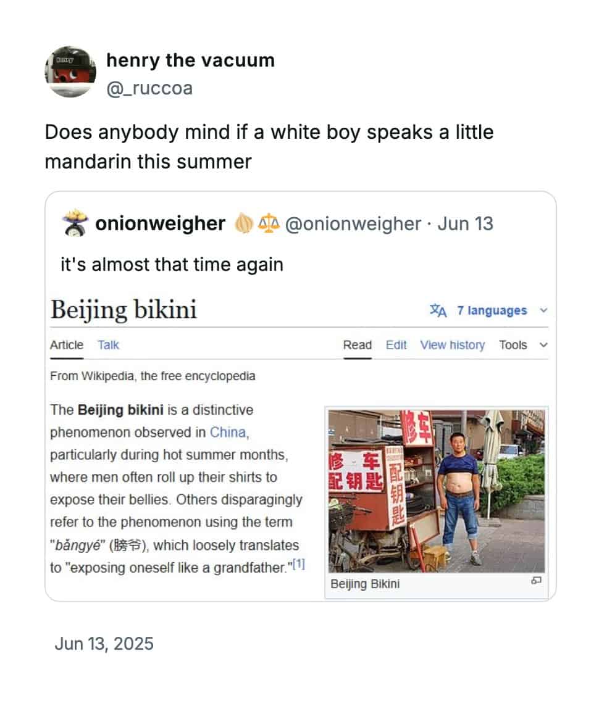Viewport: 599px width, 701px height.
Task: Open the View history tab
Action: [x=453, y=345]
